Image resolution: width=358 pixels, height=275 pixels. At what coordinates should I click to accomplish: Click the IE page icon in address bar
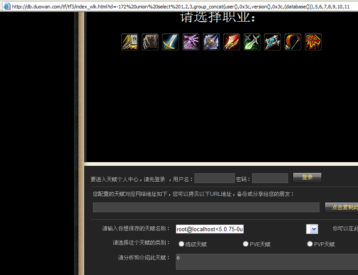[7, 6]
